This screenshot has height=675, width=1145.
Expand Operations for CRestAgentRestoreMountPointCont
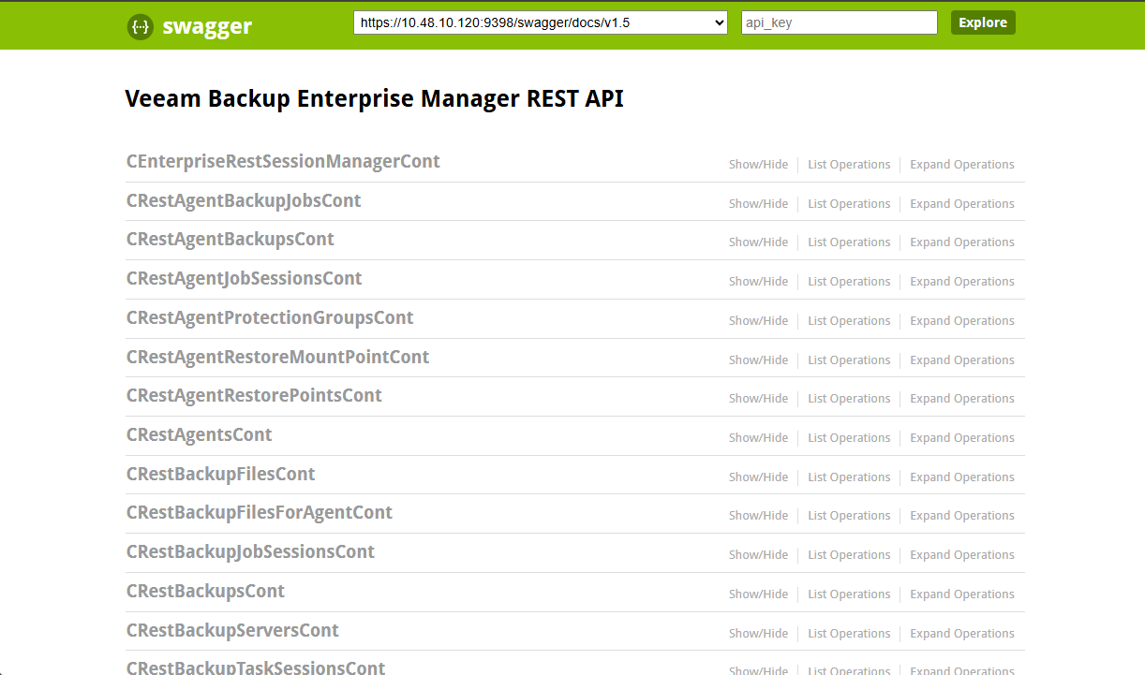962,360
